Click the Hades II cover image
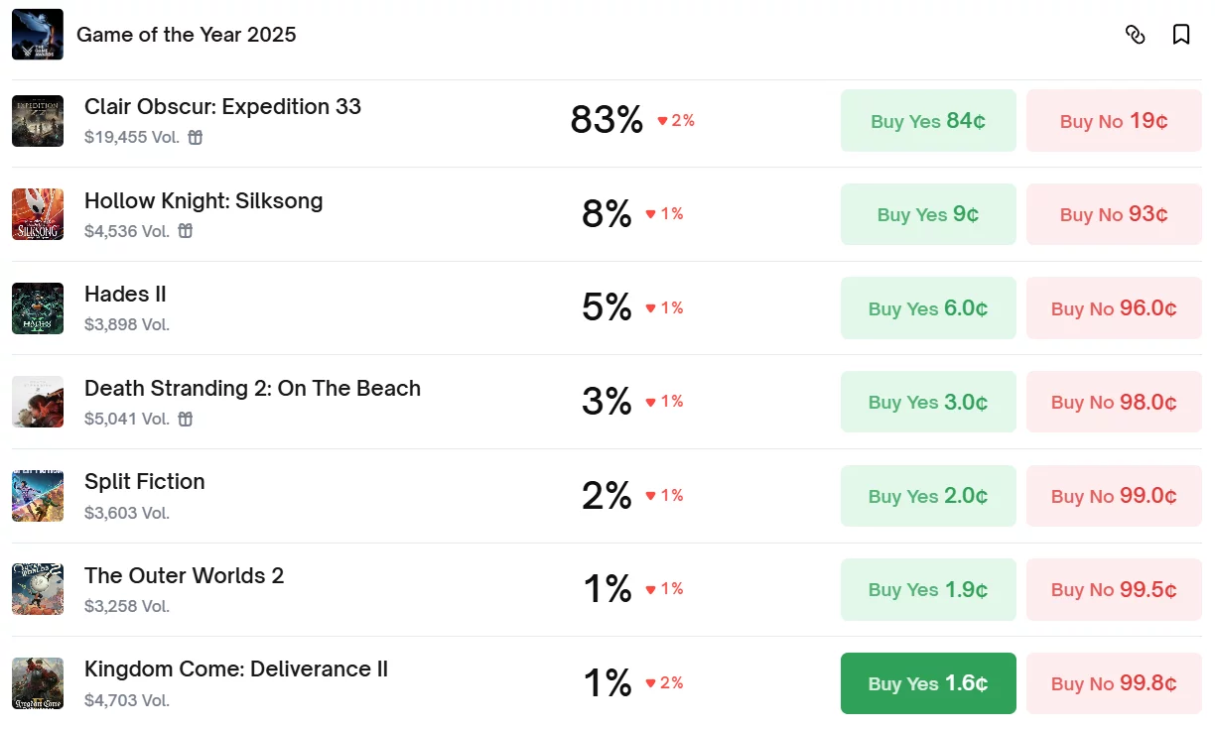1215x729 pixels. [x=38, y=308]
